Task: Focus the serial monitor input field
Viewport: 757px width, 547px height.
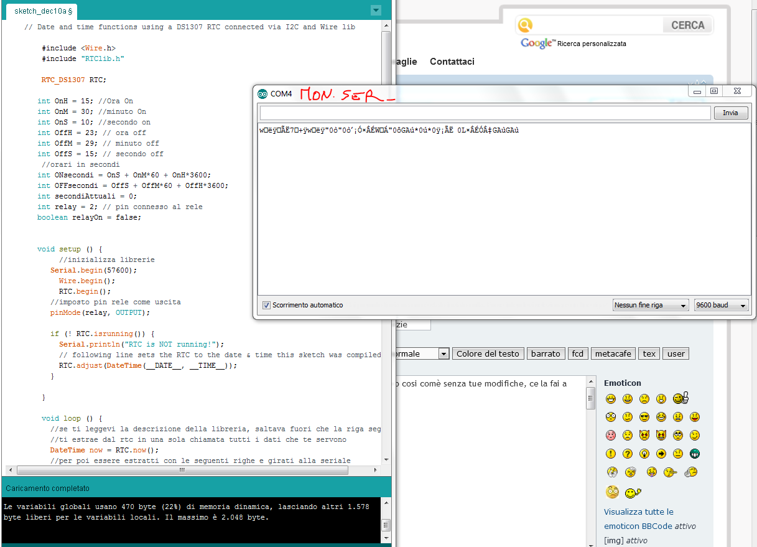Action: [x=485, y=113]
